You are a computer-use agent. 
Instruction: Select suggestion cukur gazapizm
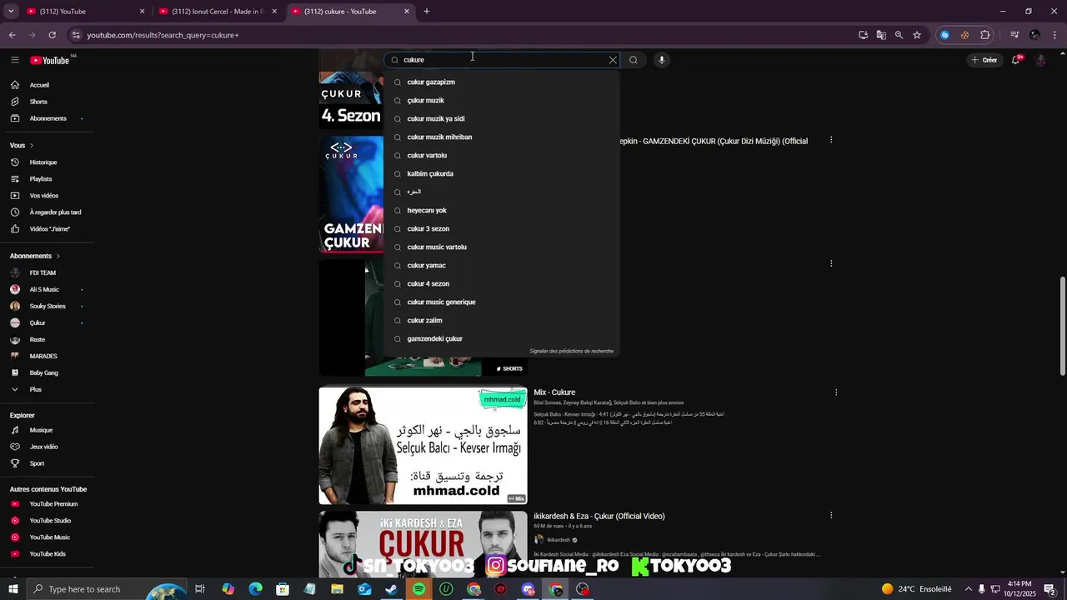tap(502, 82)
